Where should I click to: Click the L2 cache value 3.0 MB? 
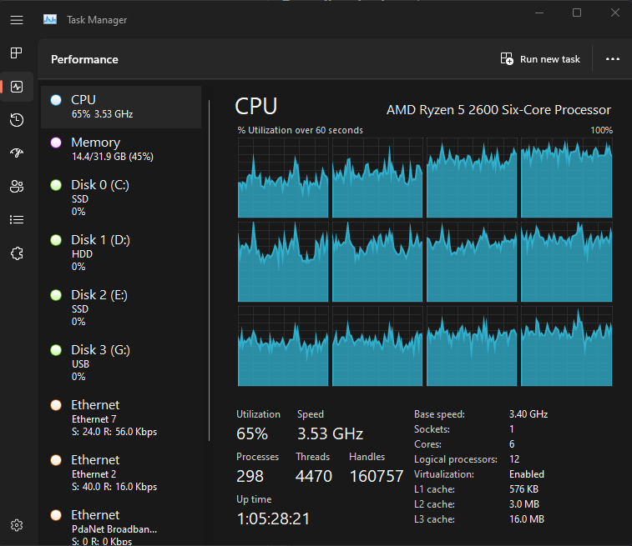click(524, 504)
